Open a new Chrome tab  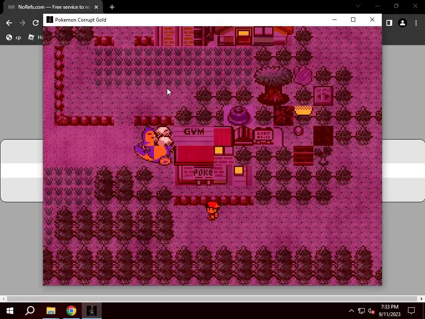click(x=112, y=7)
